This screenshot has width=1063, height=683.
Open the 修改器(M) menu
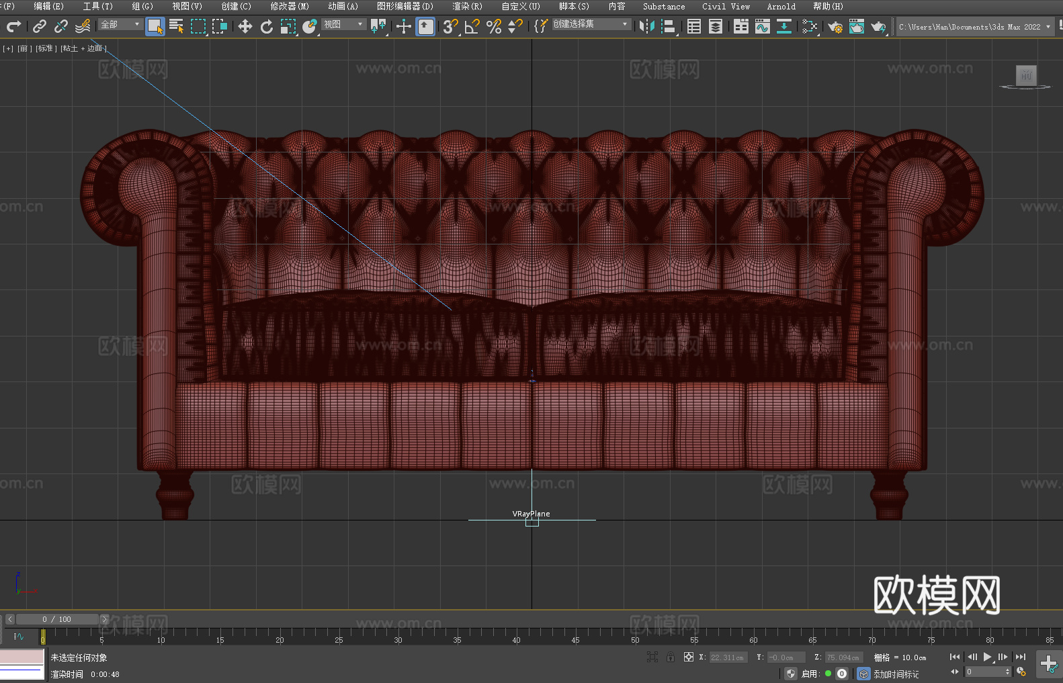click(x=290, y=6)
